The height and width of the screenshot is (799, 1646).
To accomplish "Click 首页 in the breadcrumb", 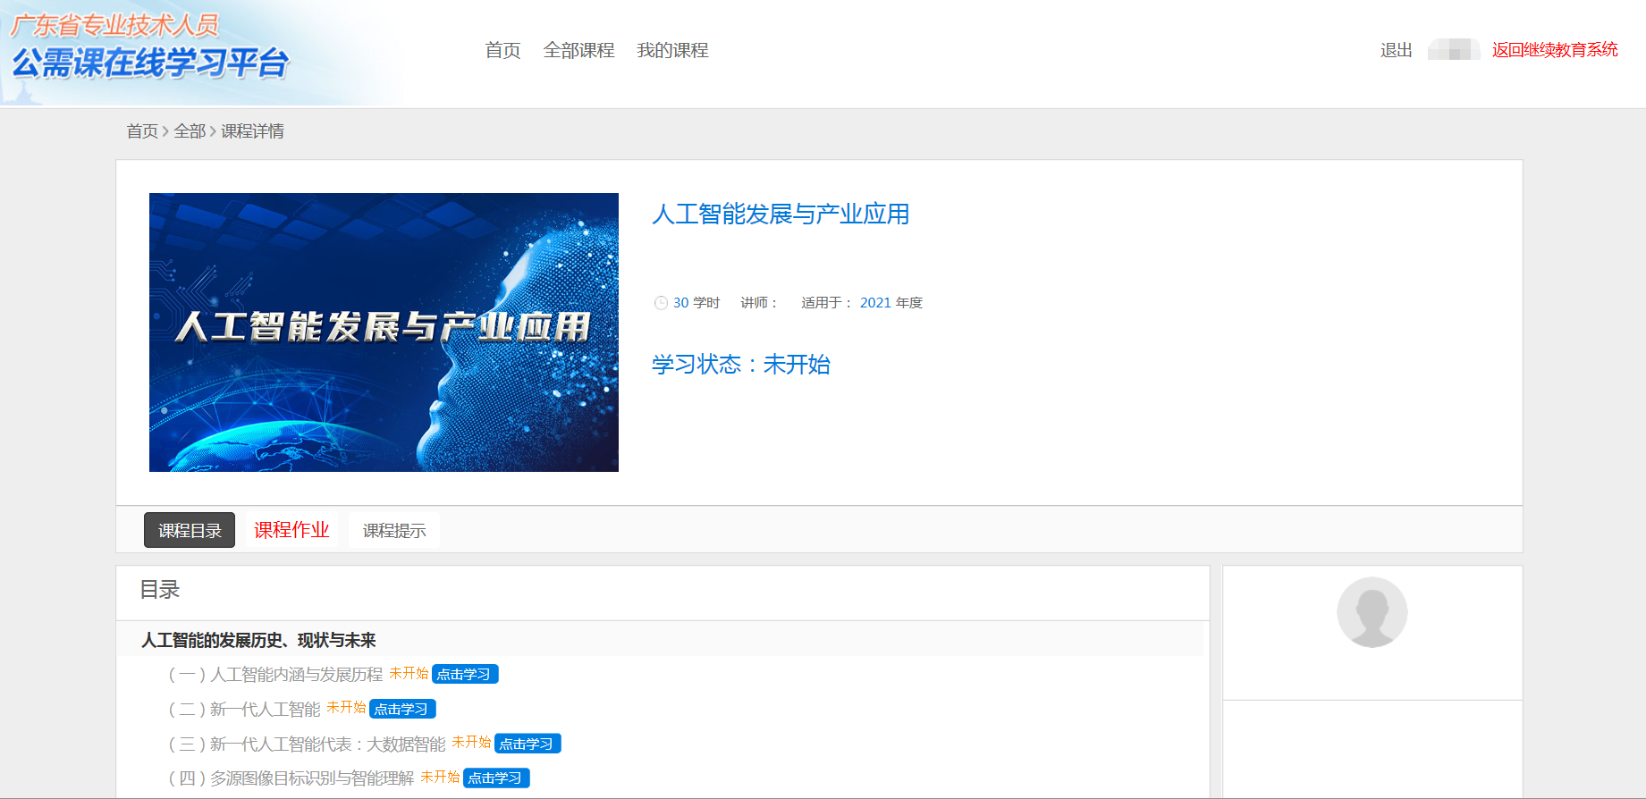I will coord(142,131).
